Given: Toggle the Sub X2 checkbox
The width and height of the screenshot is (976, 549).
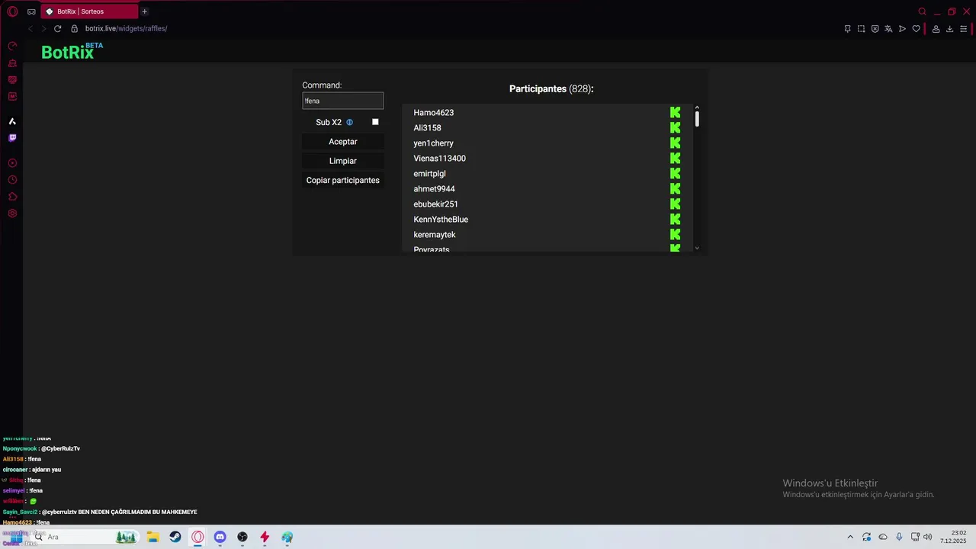Looking at the screenshot, I should click(x=375, y=122).
